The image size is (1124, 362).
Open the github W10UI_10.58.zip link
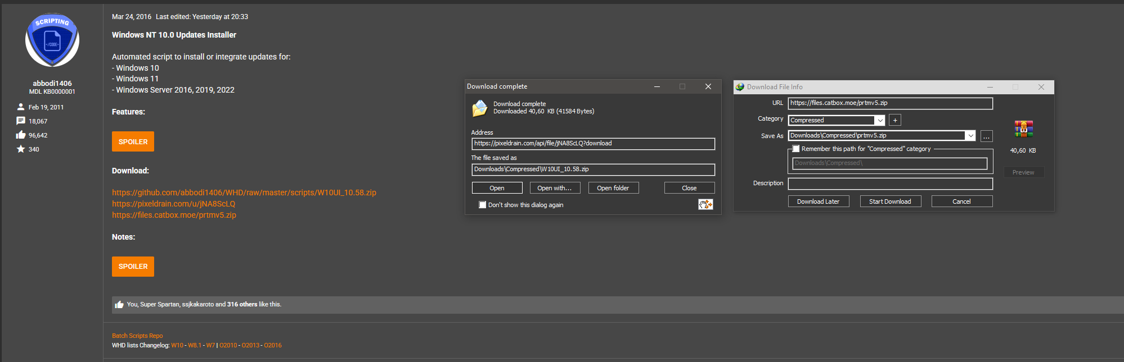coord(244,193)
